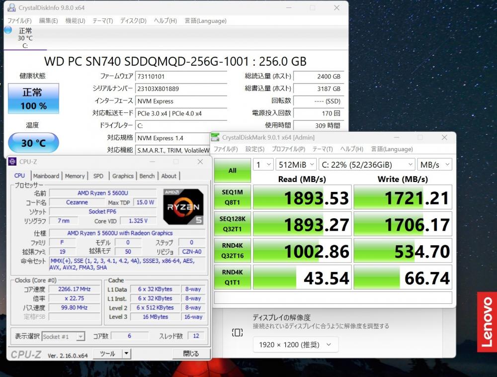This screenshot has width=497, height=377.
Task: Click the AMD Ryzen 5 5600U name field
Action: click(x=103, y=193)
